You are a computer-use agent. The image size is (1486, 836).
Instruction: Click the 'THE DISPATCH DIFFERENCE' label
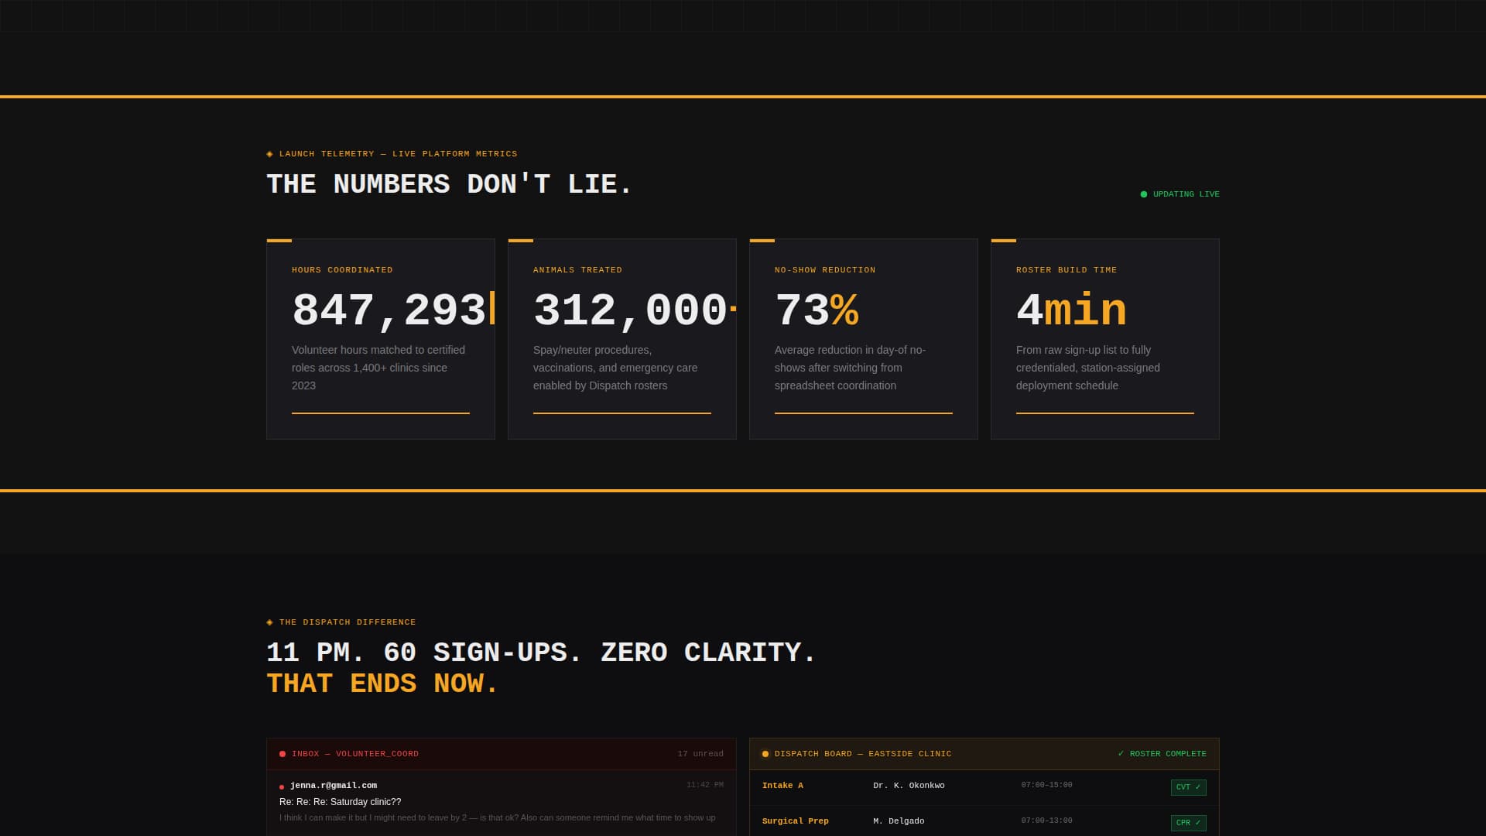[348, 622]
